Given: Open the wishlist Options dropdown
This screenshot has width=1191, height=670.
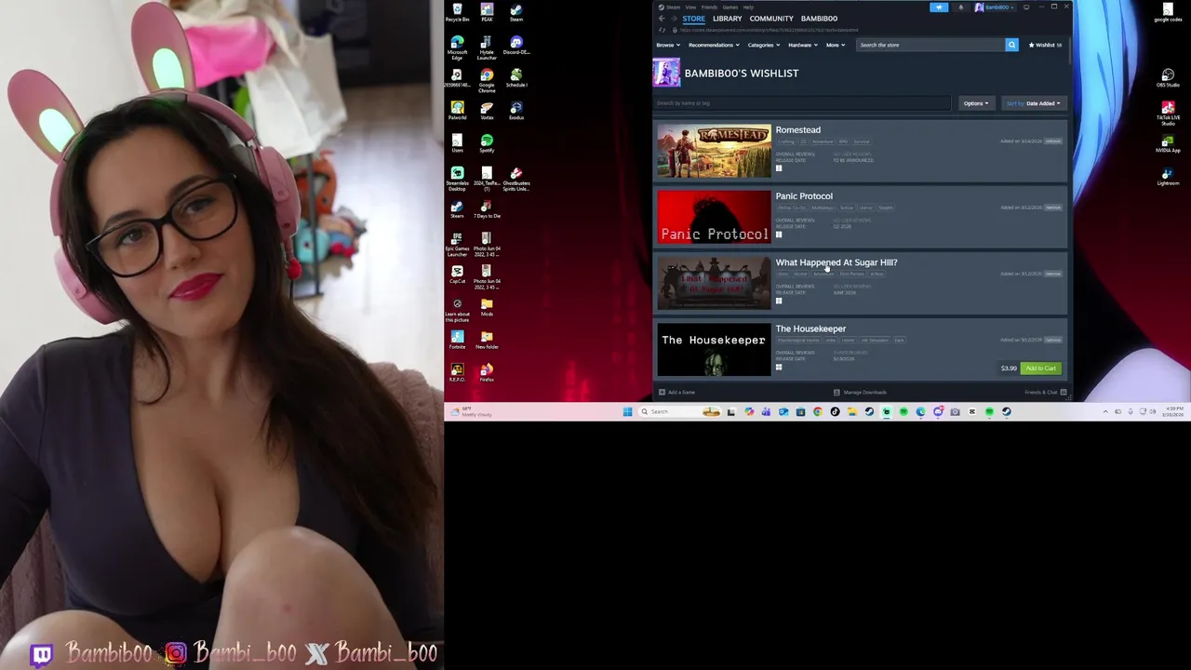Looking at the screenshot, I should (975, 103).
